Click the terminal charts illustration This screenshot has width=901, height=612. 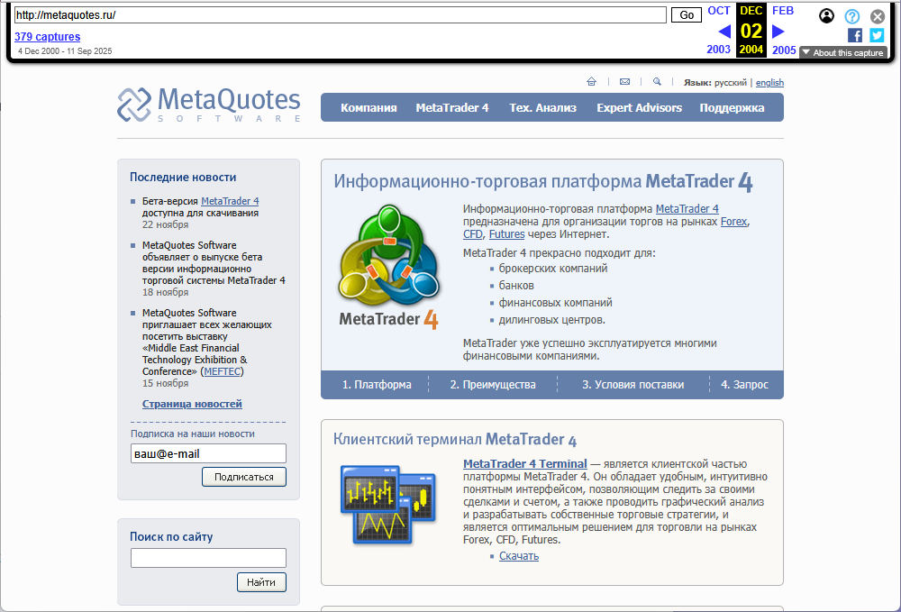coord(387,505)
